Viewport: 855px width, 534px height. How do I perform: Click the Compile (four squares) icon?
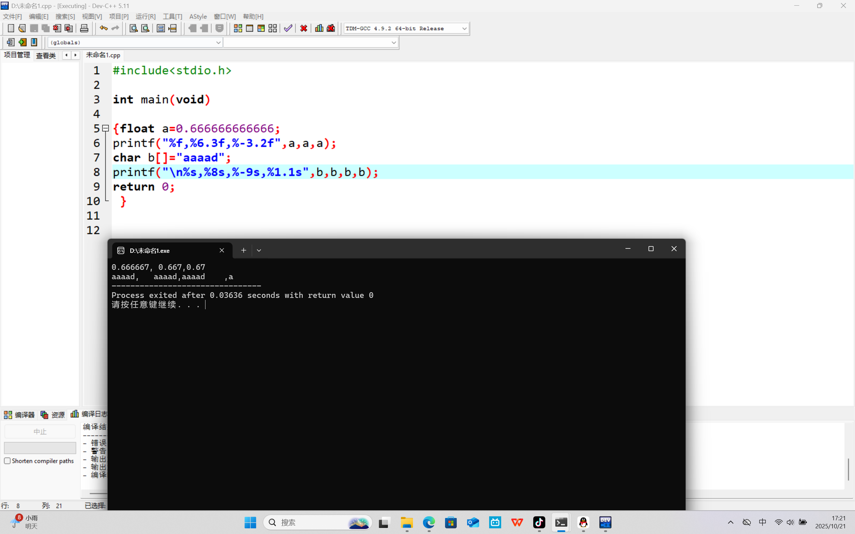[x=238, y=28]
